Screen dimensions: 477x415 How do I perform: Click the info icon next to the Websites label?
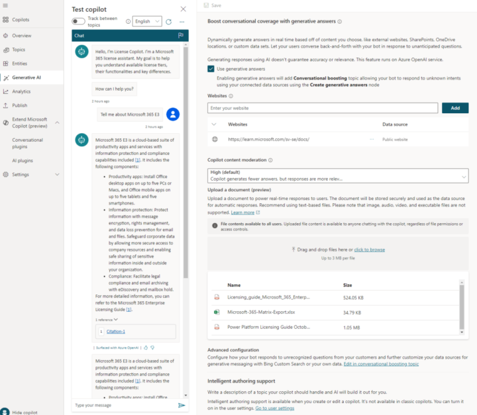(x=231, y=96)
